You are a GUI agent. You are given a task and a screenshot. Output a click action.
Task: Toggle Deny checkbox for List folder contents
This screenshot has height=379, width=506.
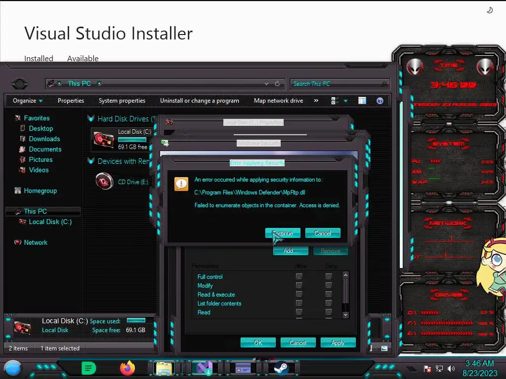pos(329,303)
